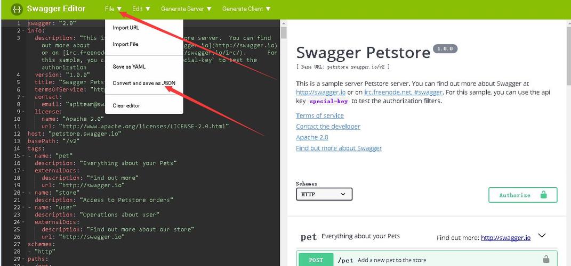
Task: Select Convert and save as JSON
Action: point(144,83)
